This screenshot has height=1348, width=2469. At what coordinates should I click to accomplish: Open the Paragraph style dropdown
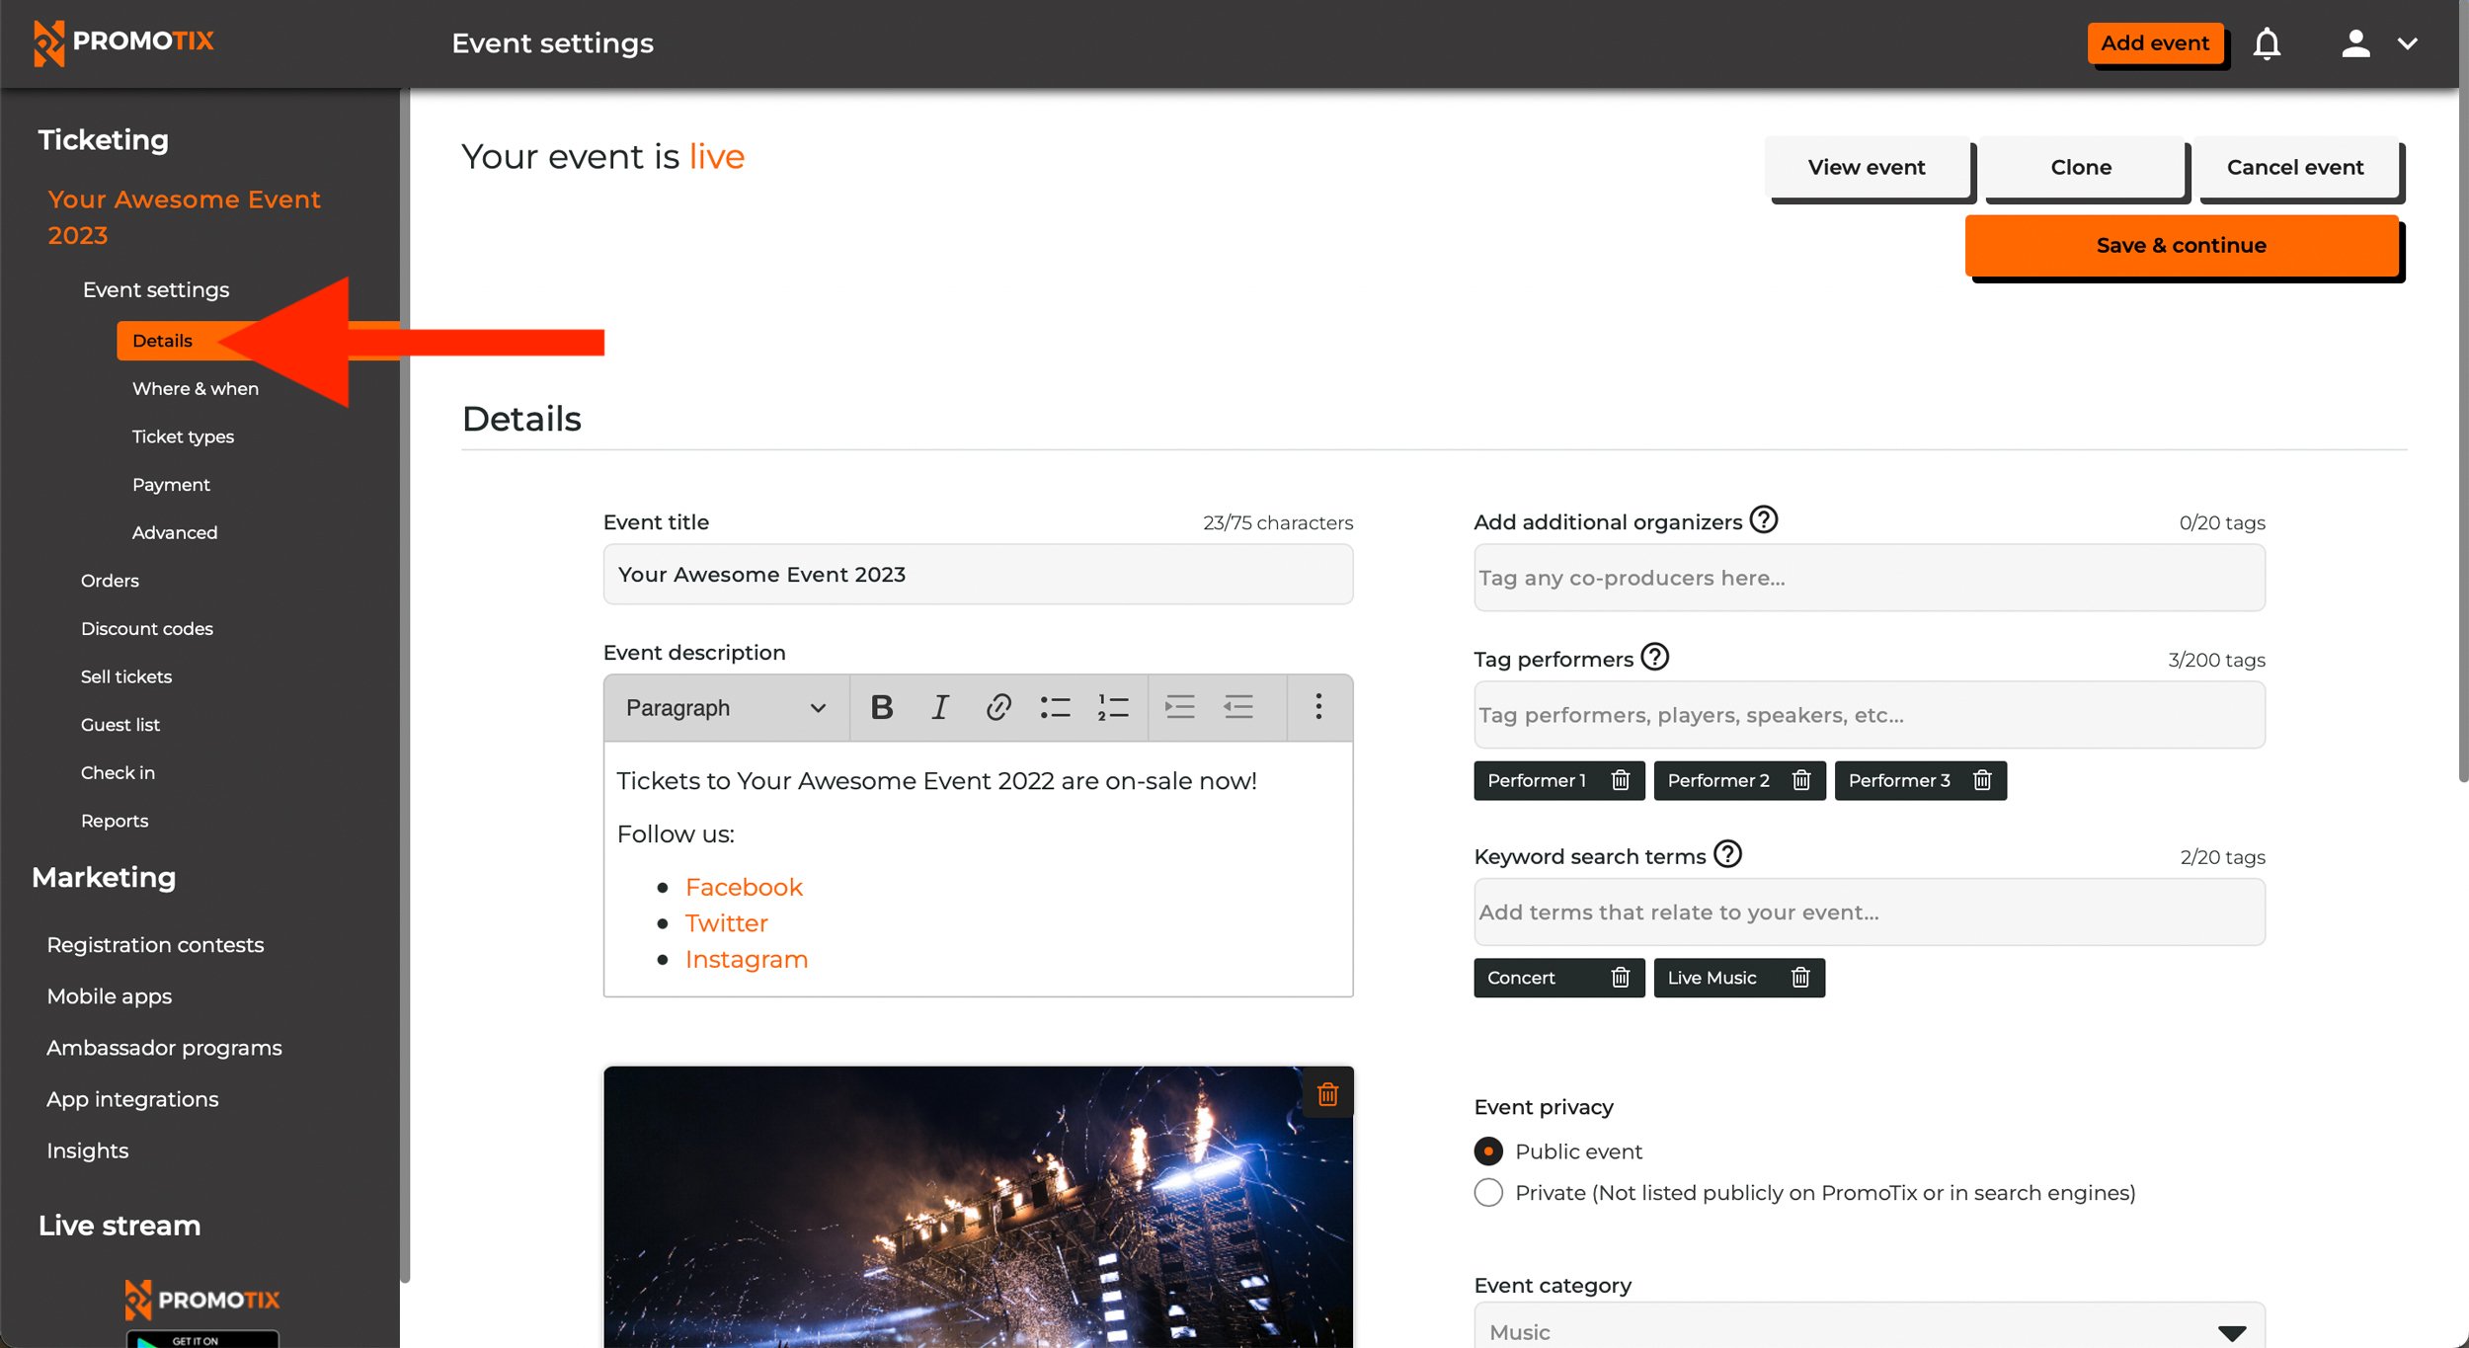(x=724, y=707)
